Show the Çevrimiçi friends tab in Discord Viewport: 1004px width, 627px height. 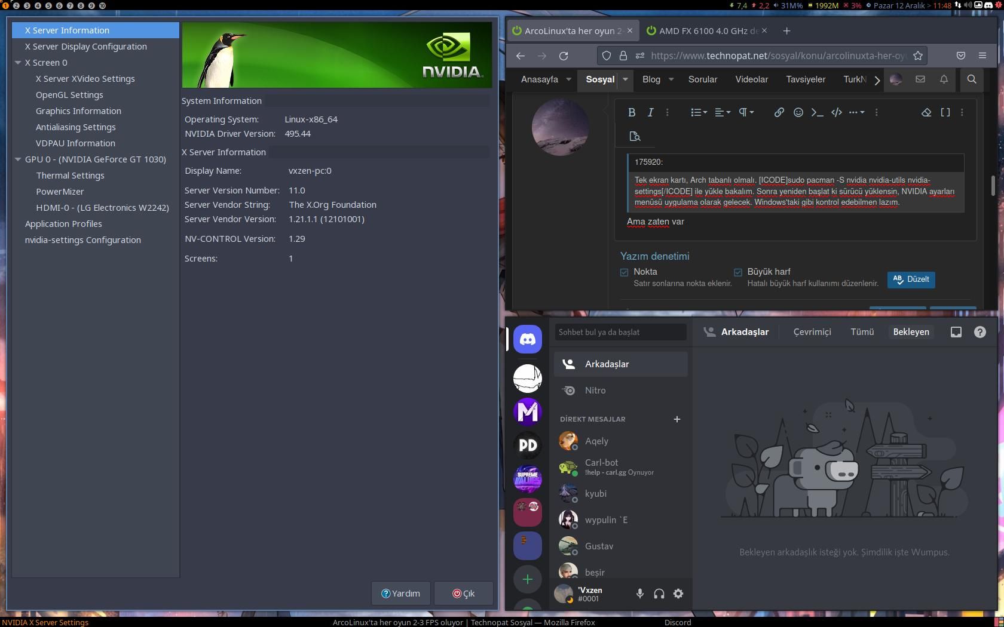click(812, 332)
